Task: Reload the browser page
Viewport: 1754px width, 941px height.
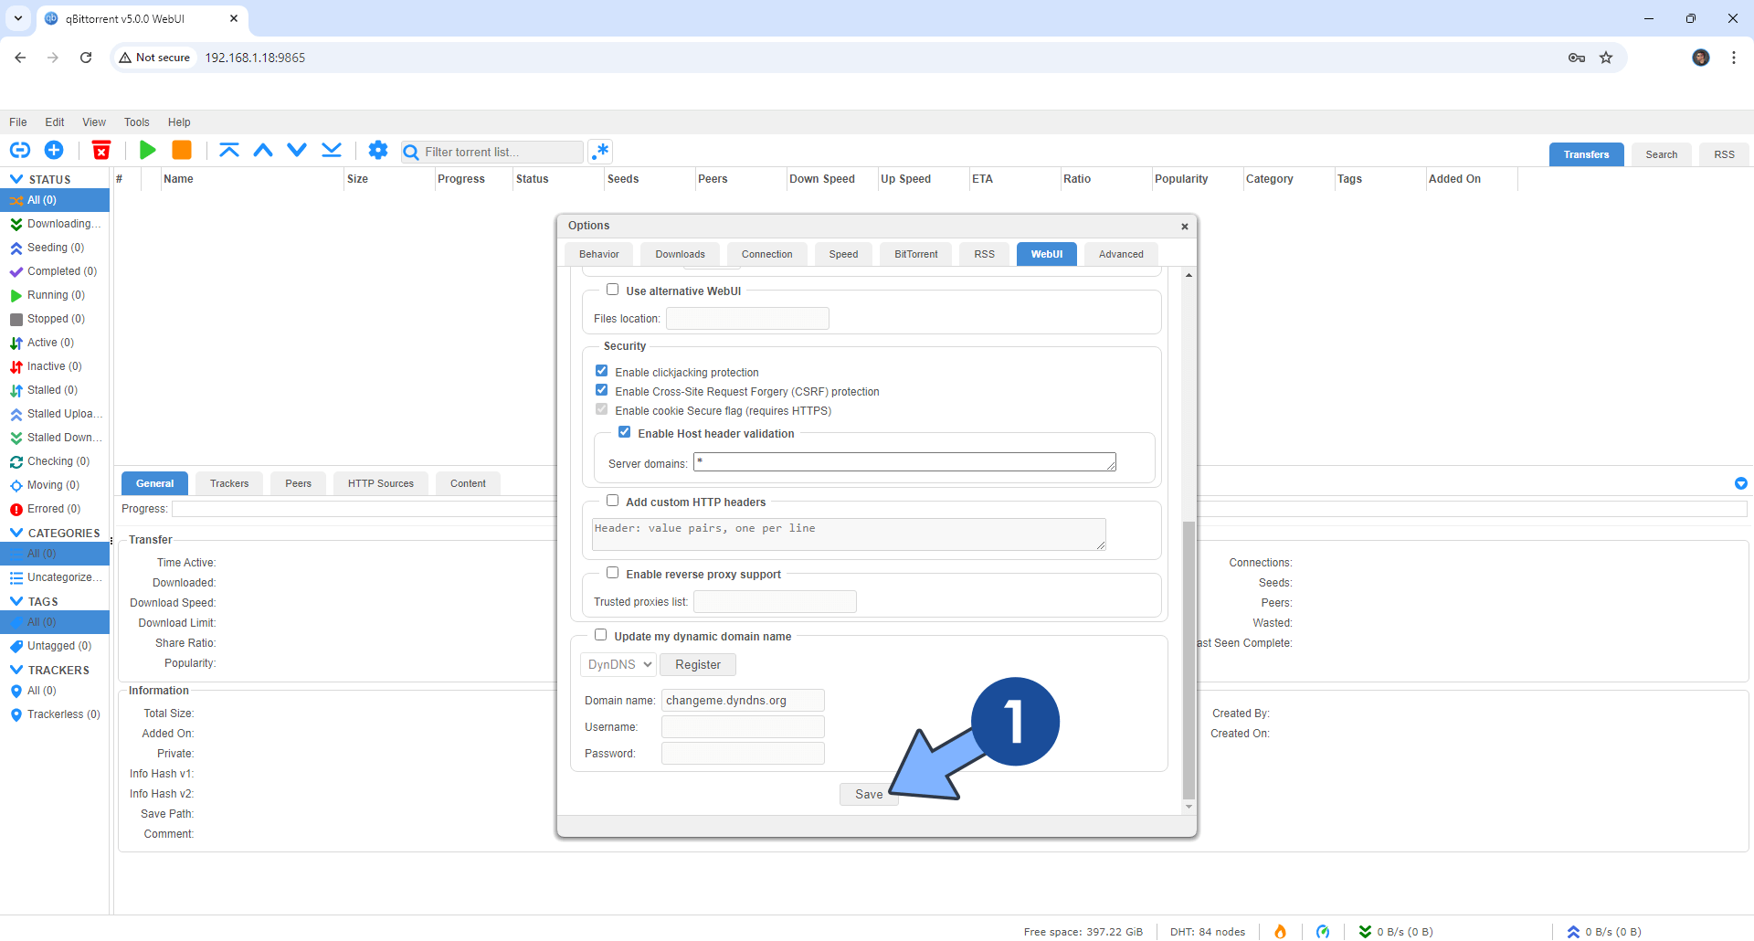Action: point(86,58)
